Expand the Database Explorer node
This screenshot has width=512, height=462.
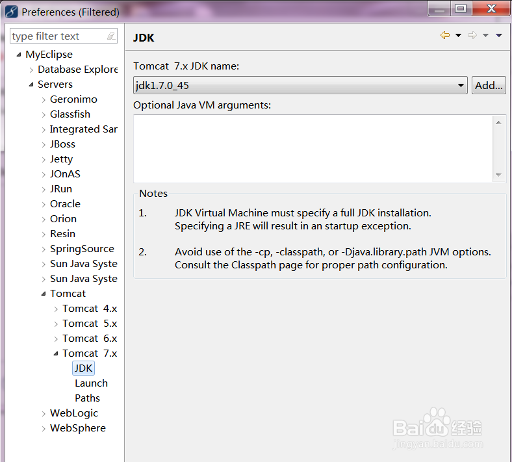click(x=31, y=70)
